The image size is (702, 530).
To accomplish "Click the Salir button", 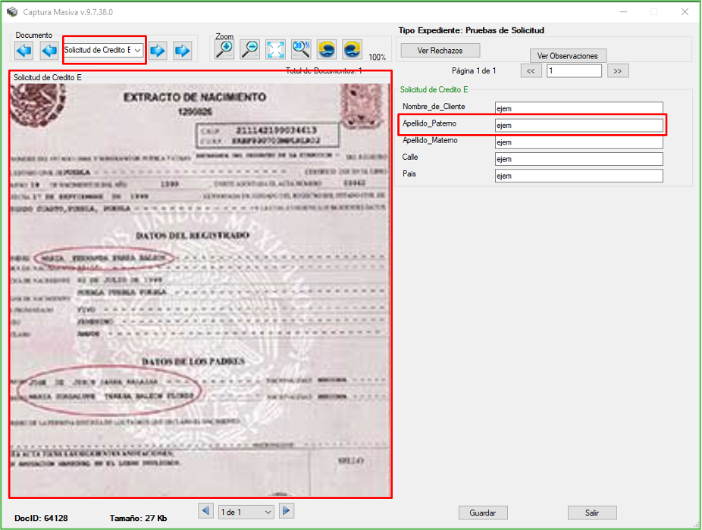I will (591, 513).
